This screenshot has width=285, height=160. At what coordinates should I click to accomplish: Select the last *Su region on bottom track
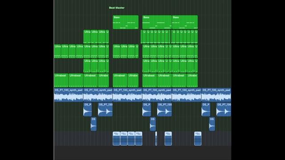198,139
